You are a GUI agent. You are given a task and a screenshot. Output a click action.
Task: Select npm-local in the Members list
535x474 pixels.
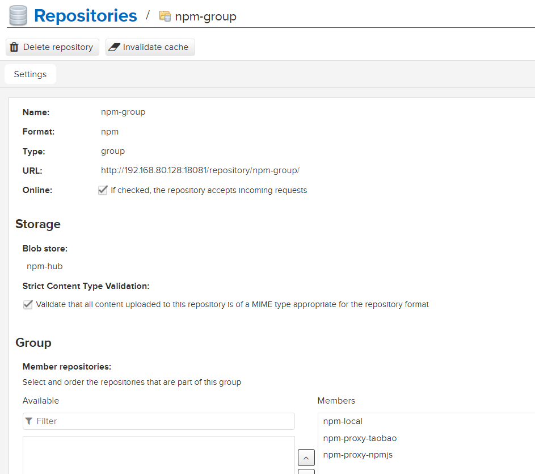click(343, 421)
